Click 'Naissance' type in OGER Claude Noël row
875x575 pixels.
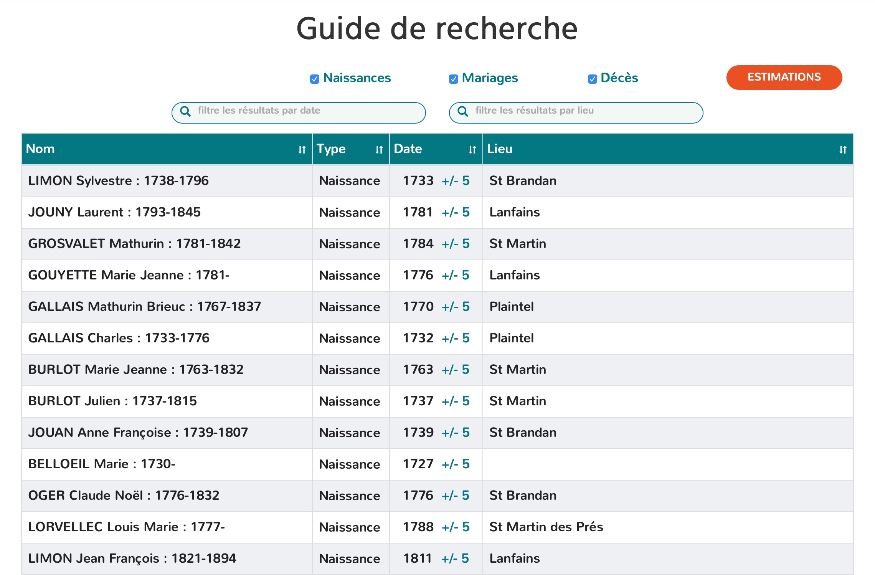coord(350,496)
